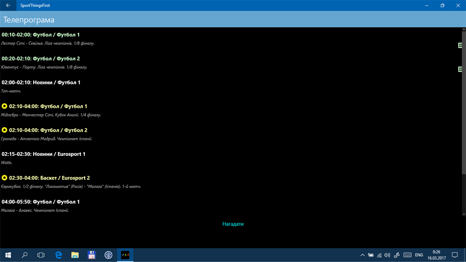Click the description 'Лестер Сіті - Севілья. Ліга чемпіонів'
Screen dimensions: 466x262
tap(48, 43)
